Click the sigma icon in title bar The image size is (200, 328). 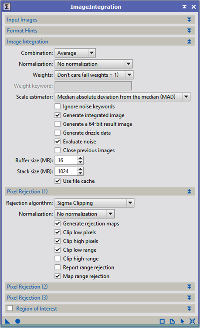point(7,7)
